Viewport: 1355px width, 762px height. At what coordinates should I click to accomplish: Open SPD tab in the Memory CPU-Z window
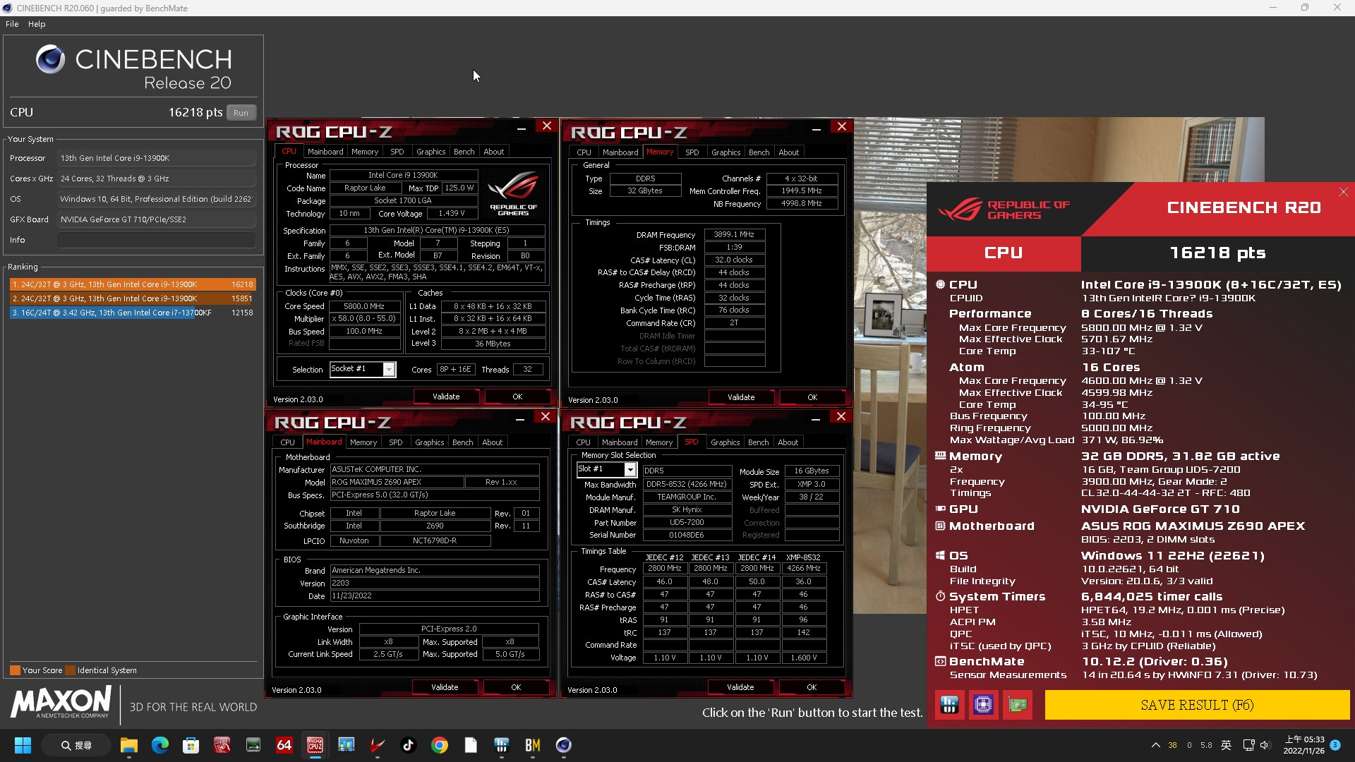pyautogui.click(x=692, y=152)
